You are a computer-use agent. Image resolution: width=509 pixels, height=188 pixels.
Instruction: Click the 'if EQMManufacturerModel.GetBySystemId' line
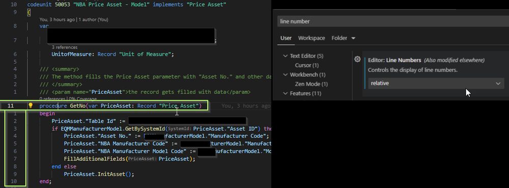(161, 128)
